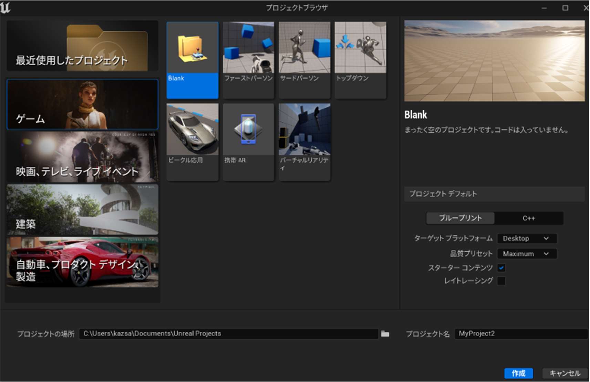This screenshot has height=382, width=590.
Task: Open the 最近使用したプロジェクト category
Action: pyautogui.click(x=82, y=46)
